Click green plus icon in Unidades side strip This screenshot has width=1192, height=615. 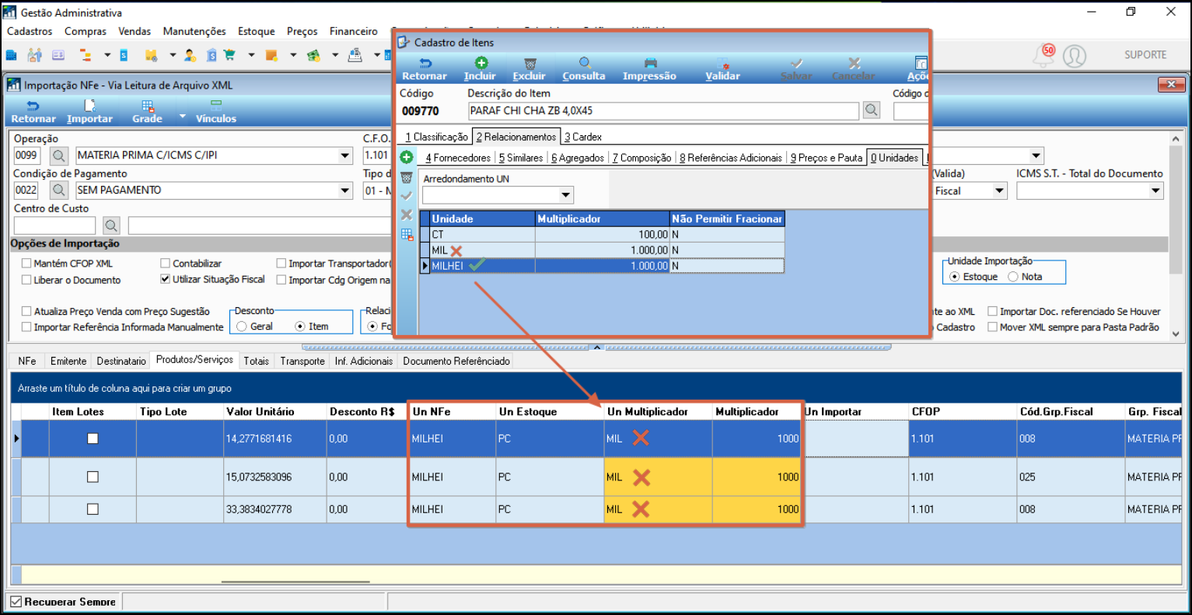click(x=406, y=157)
